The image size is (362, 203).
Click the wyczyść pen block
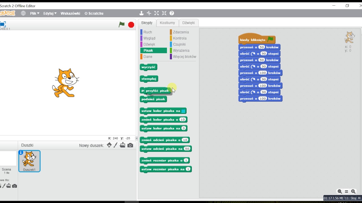(x=148, y=67)
